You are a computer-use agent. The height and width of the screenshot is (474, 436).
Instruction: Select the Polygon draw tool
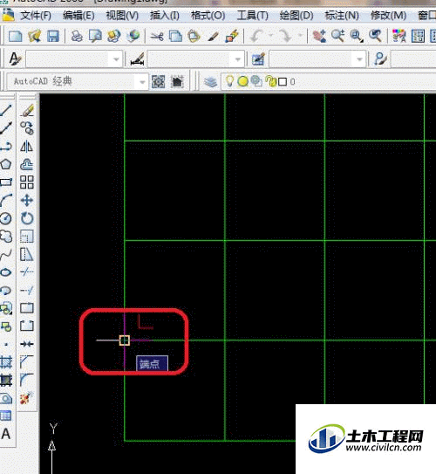pos(6,164)
